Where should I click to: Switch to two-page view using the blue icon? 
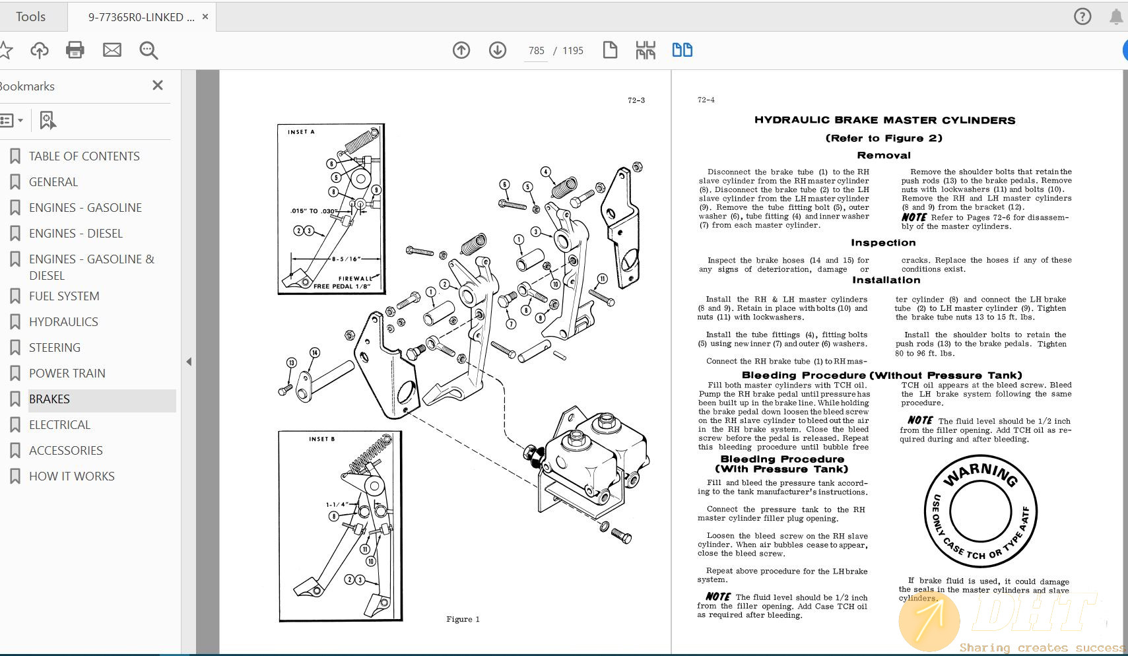[x=682, y=49]
